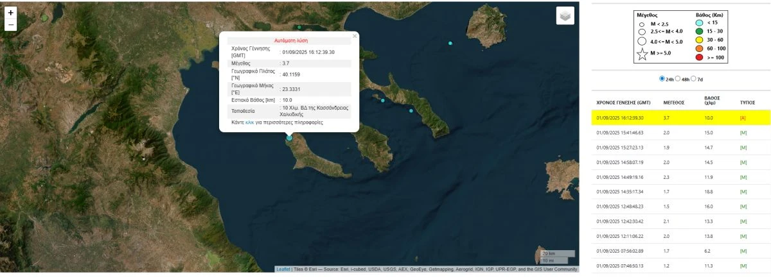Close the earthquake info popup
Image resolution: width=771 pixels, height=279 pixels.
(x=354, y=37)
